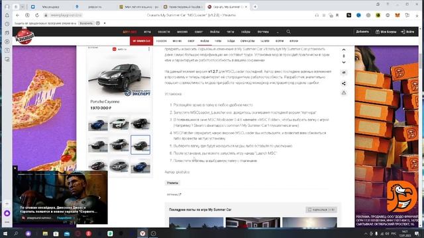Image resolution: width=424 pixels, height=238 pixels.
Task: Click the bell notifications icon in browser sidebar
Action: (7, 15)
